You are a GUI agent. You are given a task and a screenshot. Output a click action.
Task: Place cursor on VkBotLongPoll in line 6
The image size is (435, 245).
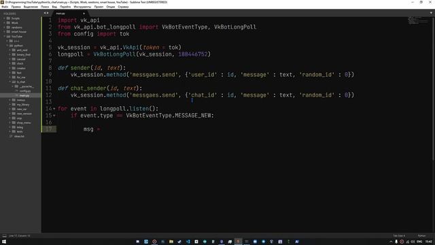point(114,54)
